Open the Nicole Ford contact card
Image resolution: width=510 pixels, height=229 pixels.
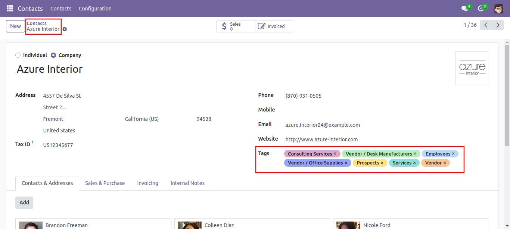coord(411,224)
